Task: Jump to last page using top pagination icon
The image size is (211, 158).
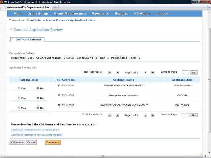Action: [153, 72]
